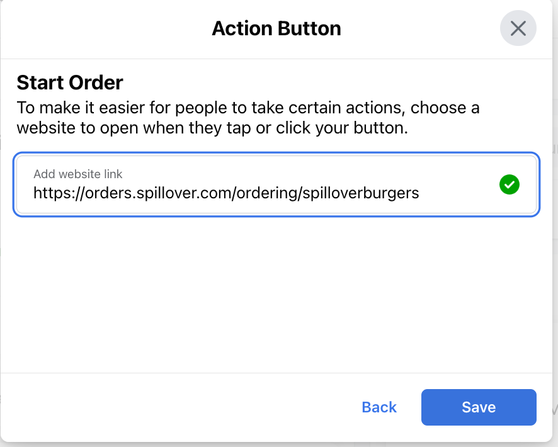This screenshot has width=558, height=447.
Task: Click the word 'ordering' in the URL
Action: click(x=267, y=193)
